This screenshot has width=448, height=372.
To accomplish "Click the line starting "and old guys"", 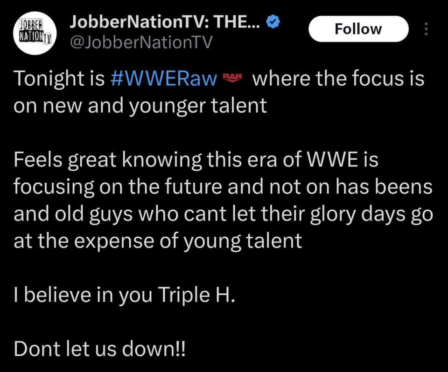I will point(223,214).
